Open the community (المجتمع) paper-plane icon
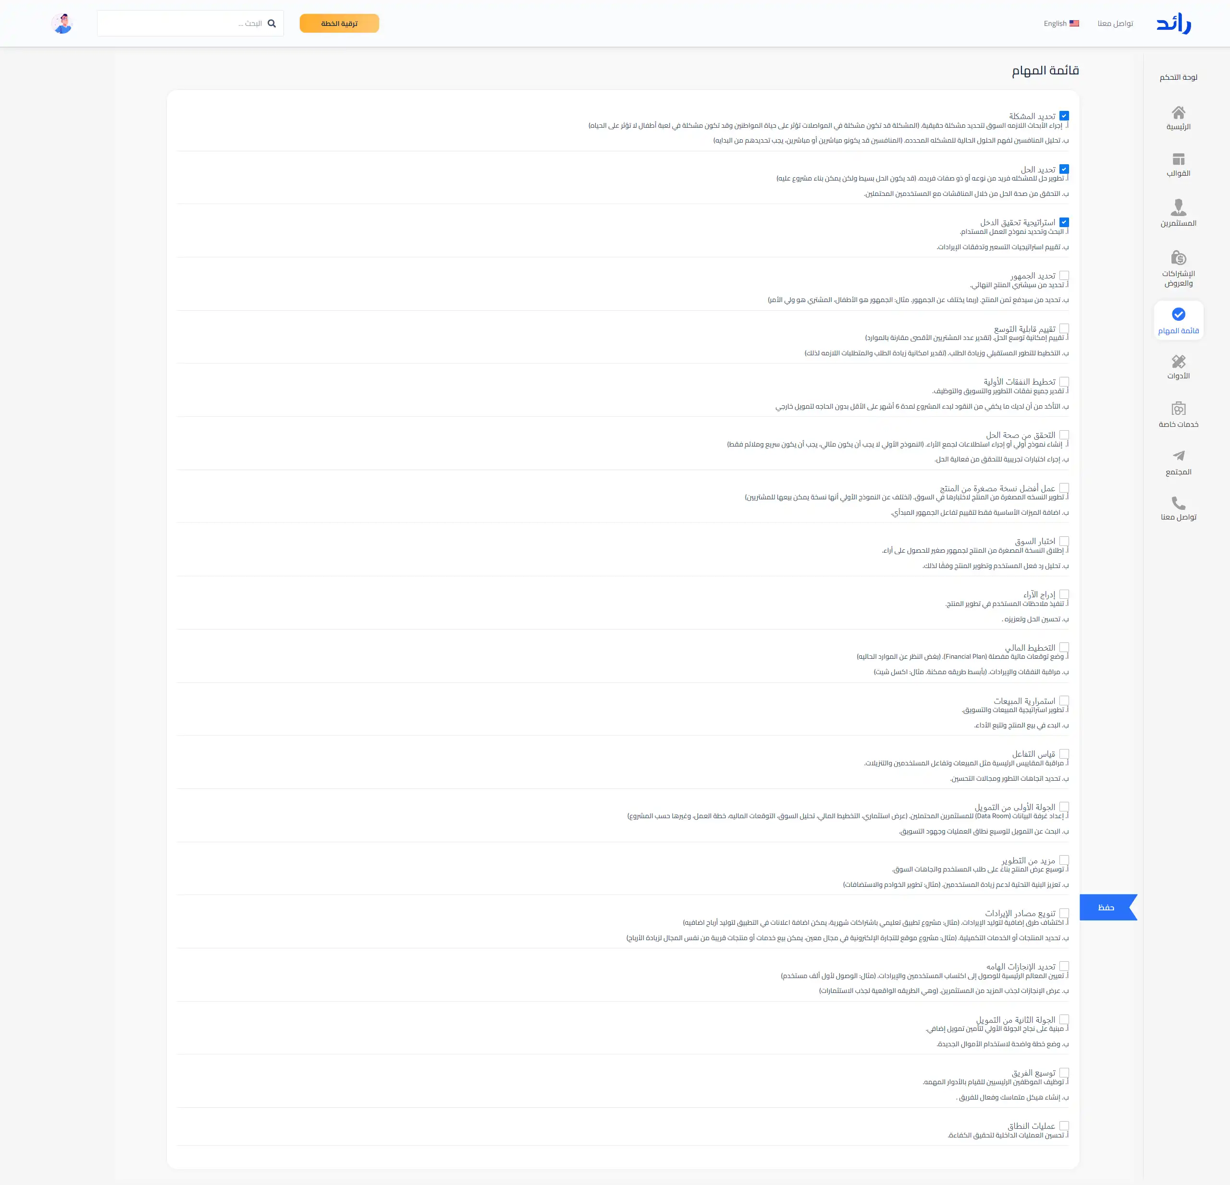1230x1185 pixels. click(x=1178, y=456)
